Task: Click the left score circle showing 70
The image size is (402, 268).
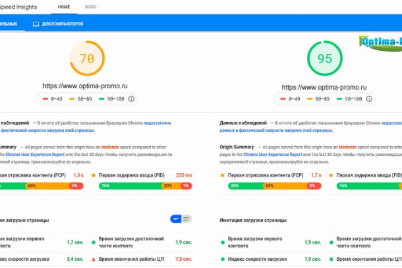Action: [87, 58]
